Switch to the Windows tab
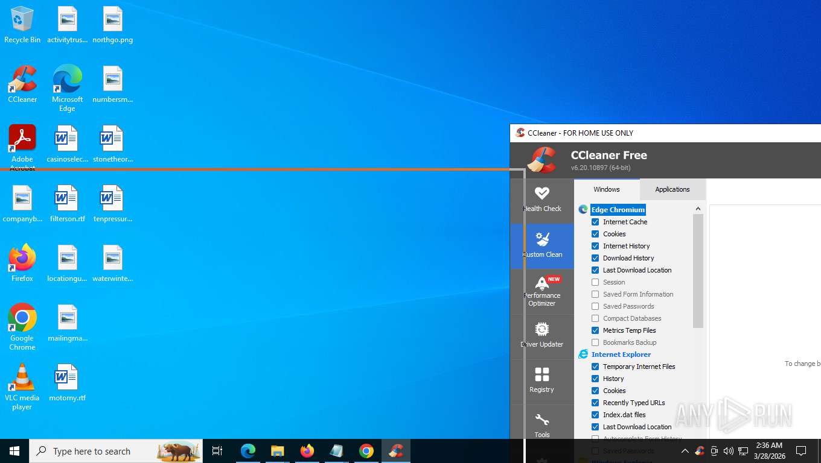Viewport: 821px width, 463px height. (x=607, y=189)
